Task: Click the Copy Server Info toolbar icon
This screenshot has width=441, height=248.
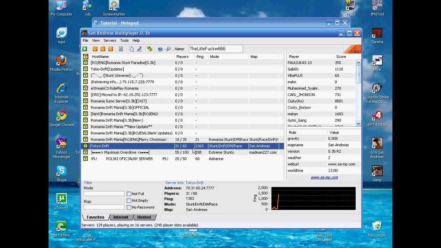Action: (x=131, y=49)
